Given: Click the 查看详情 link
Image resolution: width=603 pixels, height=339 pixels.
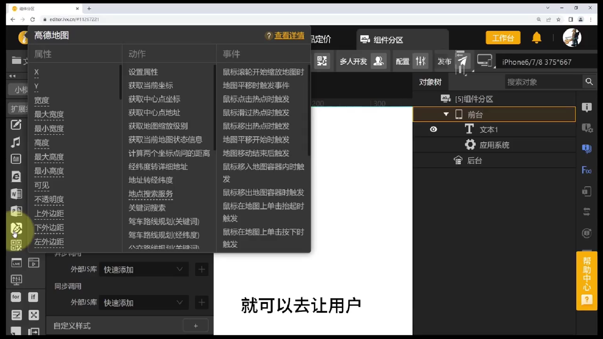Looking at the screenshot, I should tap(289, 36).
